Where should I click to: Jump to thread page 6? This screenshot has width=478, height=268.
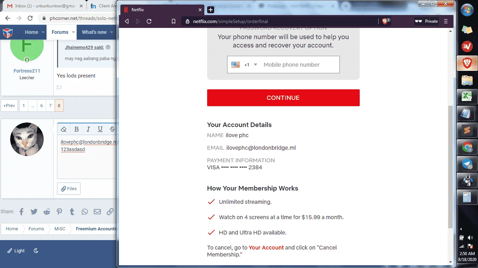[x=41, y=105]
